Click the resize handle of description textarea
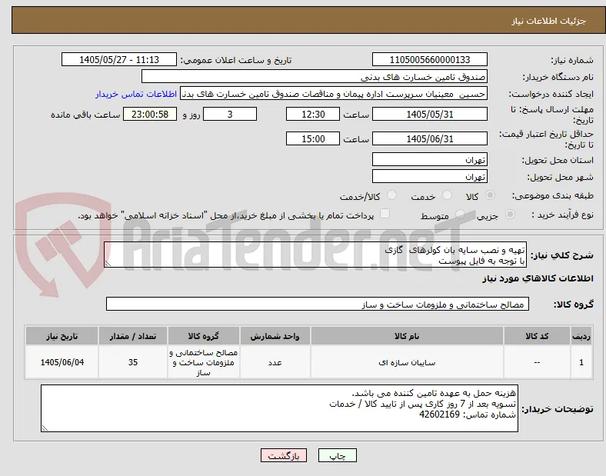Screen dimensions: 606x476 point(108,264)
